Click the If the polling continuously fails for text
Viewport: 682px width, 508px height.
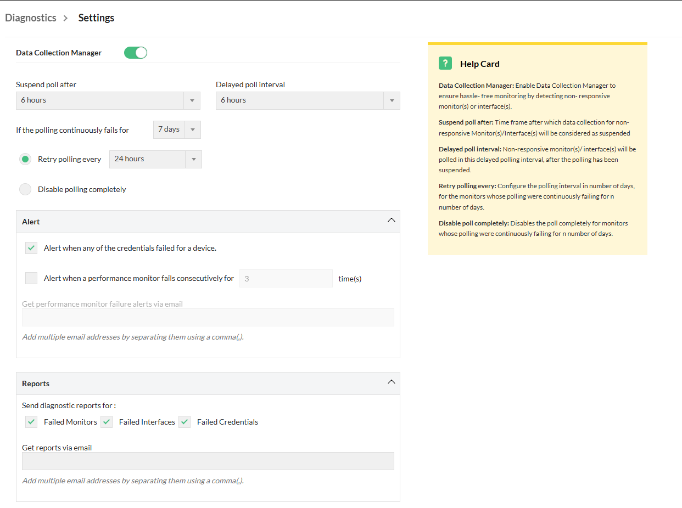[72, 130]
